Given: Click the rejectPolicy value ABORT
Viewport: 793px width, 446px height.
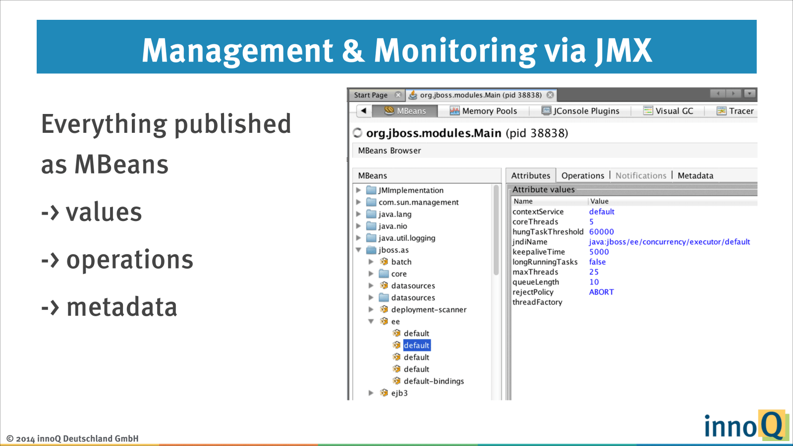Looking at the screenshot, I should [601, 292].
